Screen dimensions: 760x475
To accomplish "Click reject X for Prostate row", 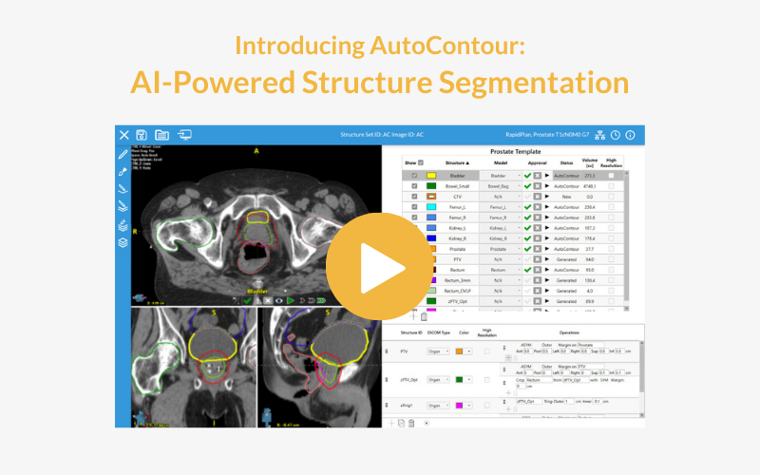I will coord(538,249).
